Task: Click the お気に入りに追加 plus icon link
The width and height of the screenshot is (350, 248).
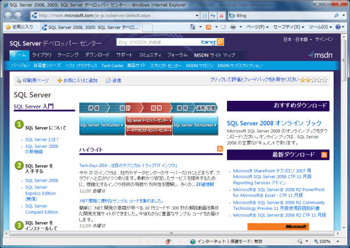Action: click(x=77, y=80)
